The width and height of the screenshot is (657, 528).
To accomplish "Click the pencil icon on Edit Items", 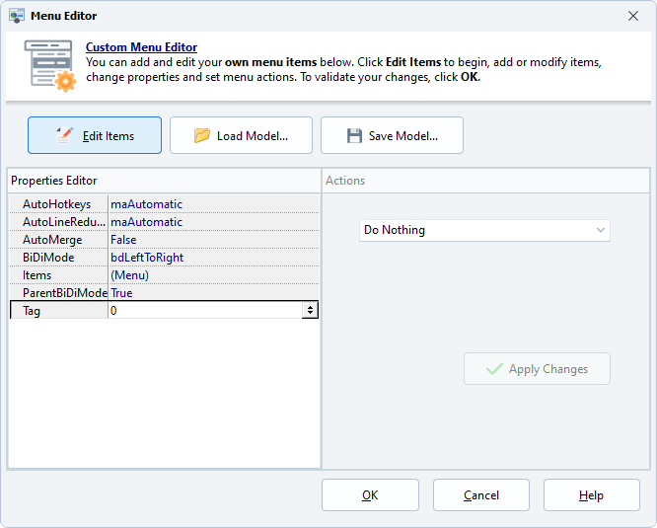I will tap(66, 135).
